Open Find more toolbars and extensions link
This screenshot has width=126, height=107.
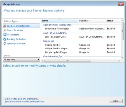pos(21,99)
